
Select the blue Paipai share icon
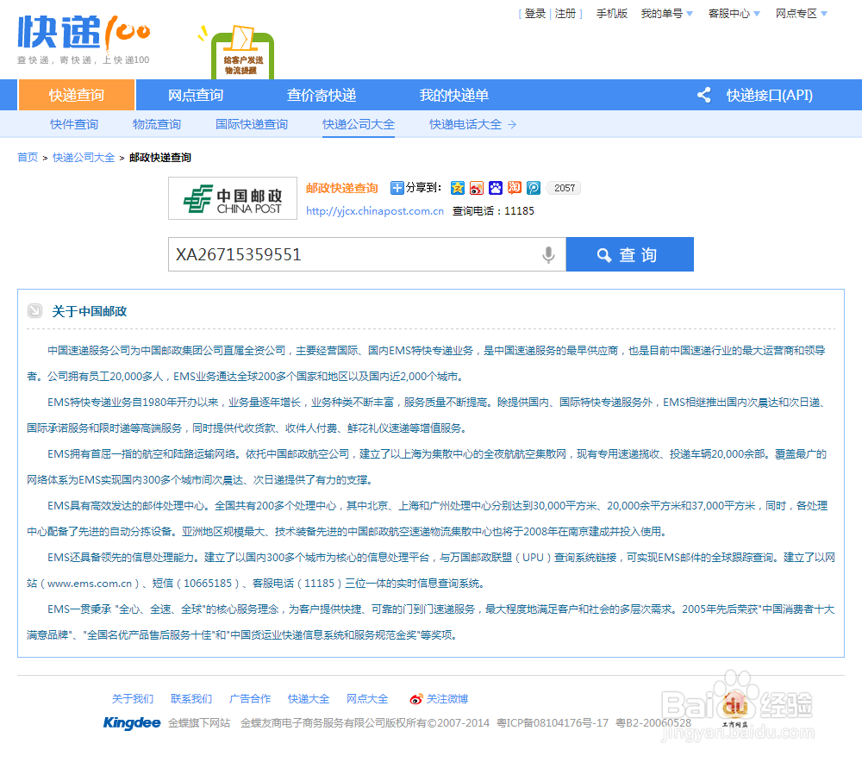533,187
